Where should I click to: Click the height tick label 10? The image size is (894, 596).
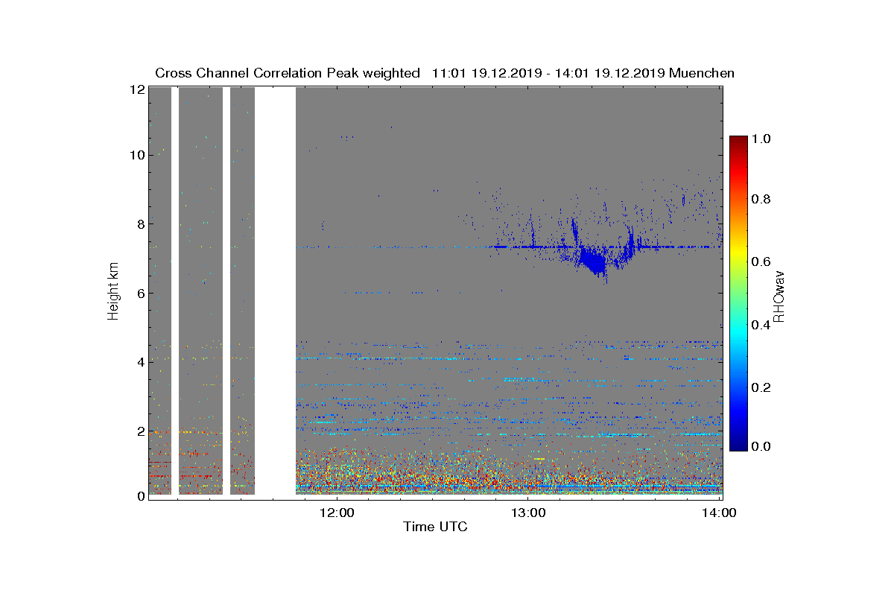point(136,155)
